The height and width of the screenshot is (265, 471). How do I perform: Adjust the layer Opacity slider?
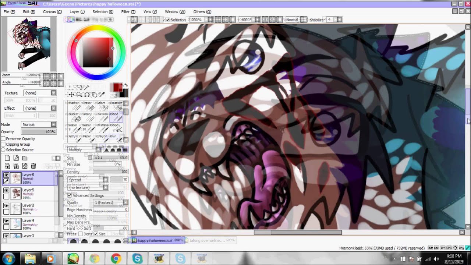tap(38, 132)
